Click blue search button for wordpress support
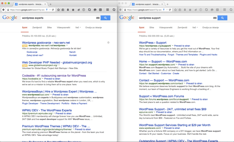 (222, 18)
